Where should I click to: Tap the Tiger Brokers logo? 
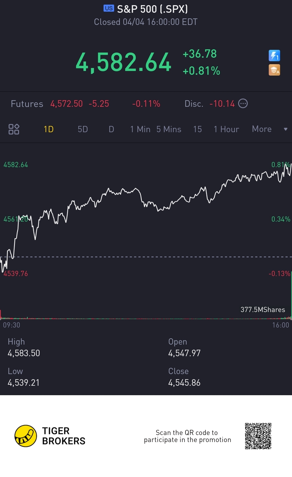50,436
